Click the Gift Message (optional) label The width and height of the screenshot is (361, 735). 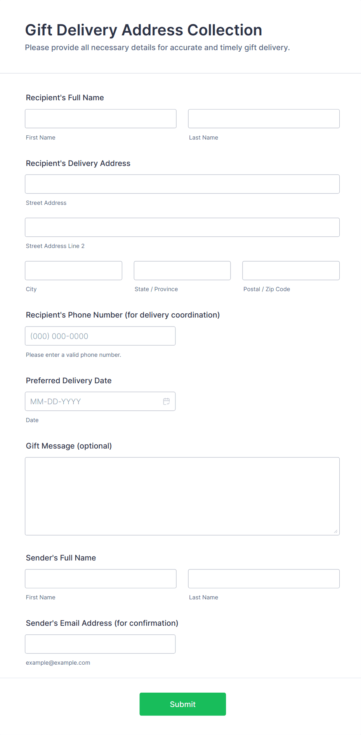(x=69, y=446)
